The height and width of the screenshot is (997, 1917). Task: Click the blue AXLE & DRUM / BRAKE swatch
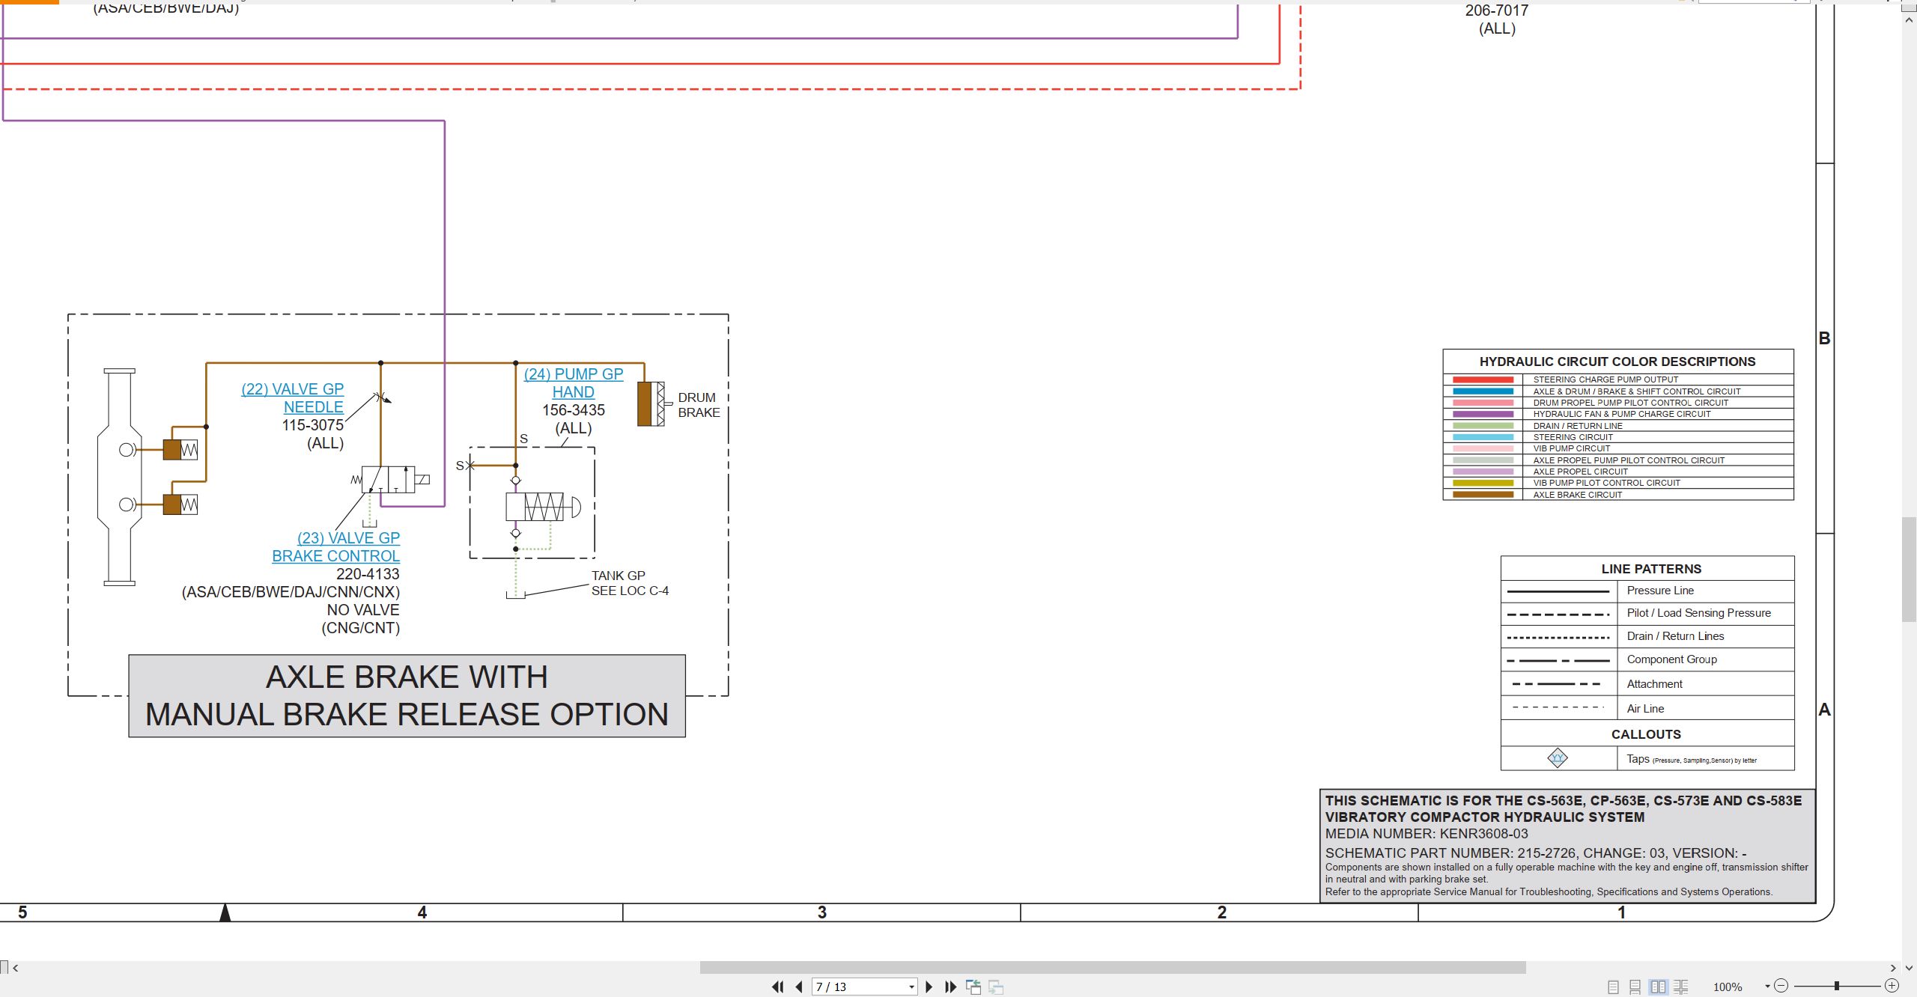coord(1483,391)
